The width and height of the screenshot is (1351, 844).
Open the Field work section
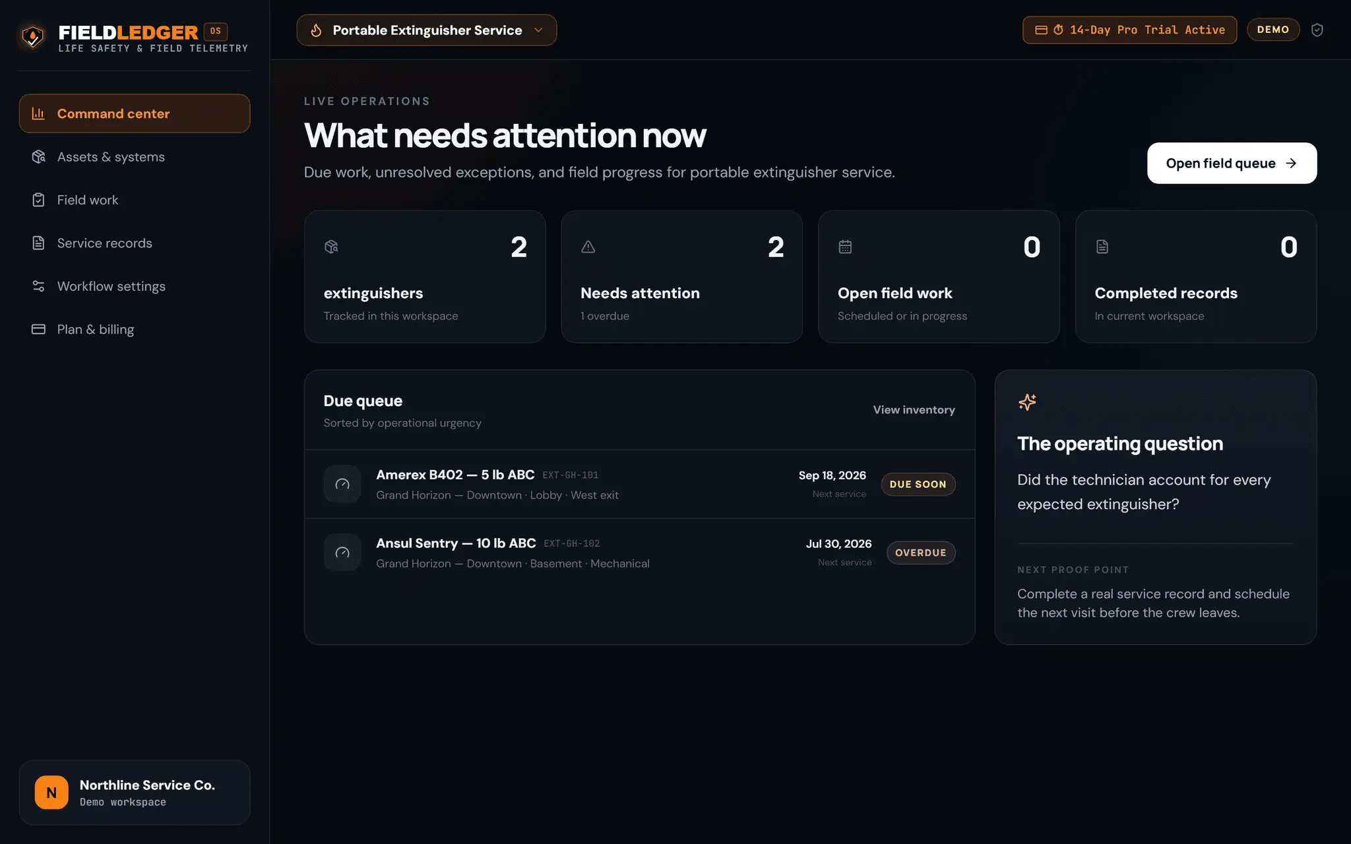pos(135,200)
